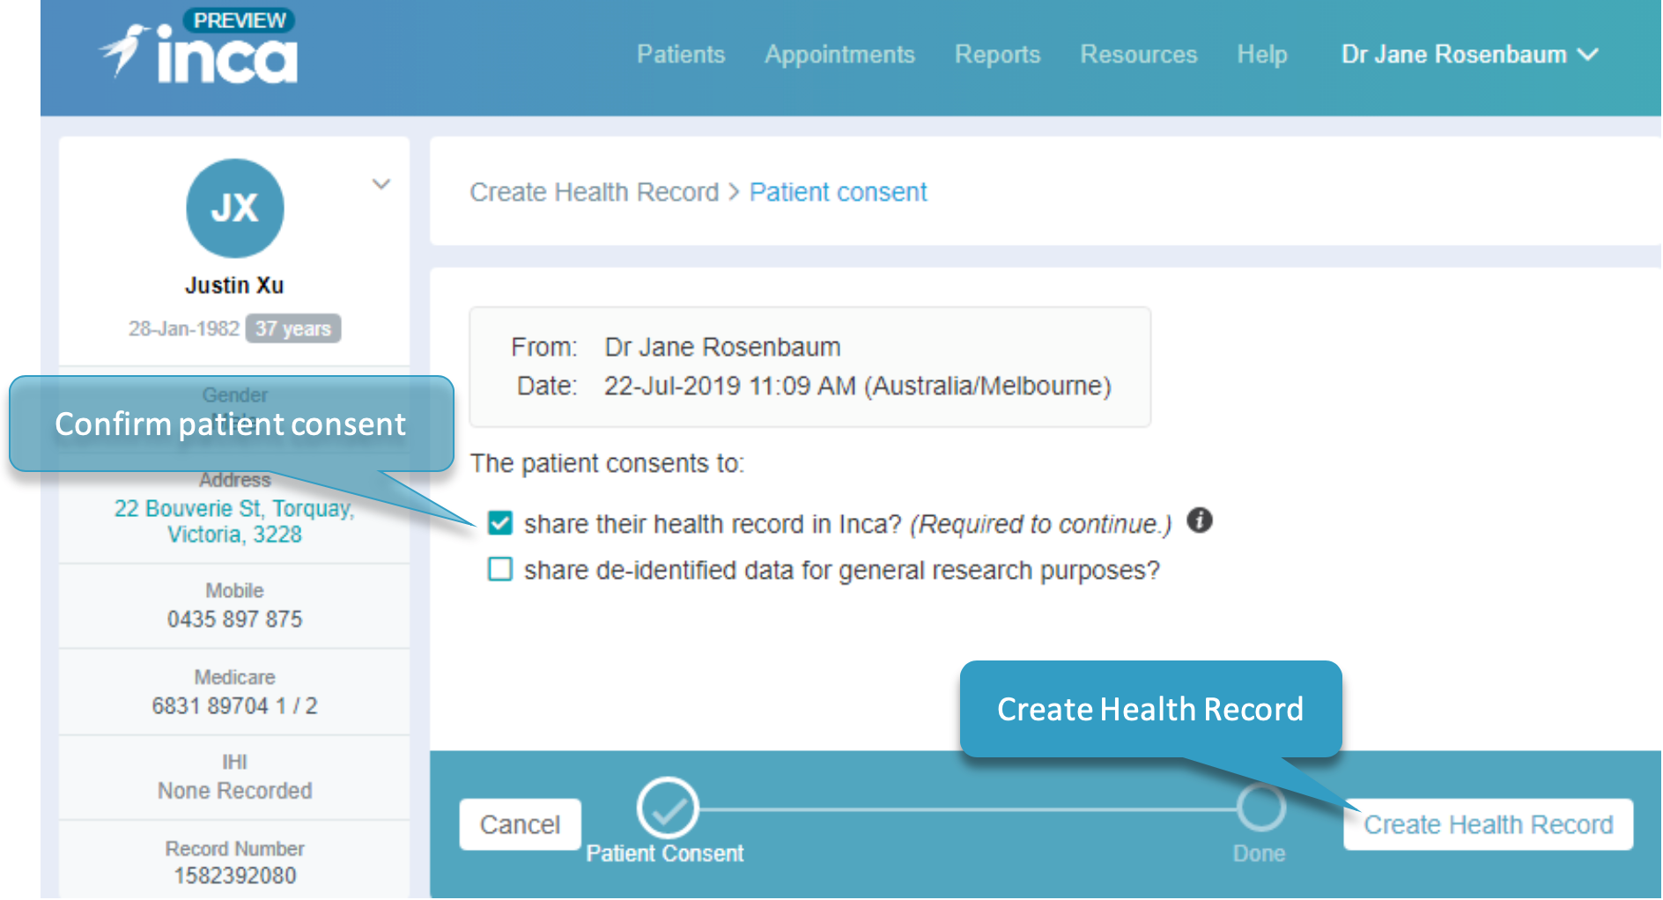The image size is (1663, 900).
Task: Open the Reports menu
Action: [997, 55]
